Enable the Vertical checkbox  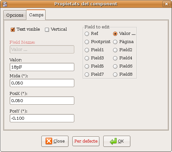point(47,30)
